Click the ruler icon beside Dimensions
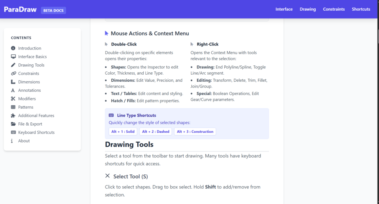 pos(13,82)
